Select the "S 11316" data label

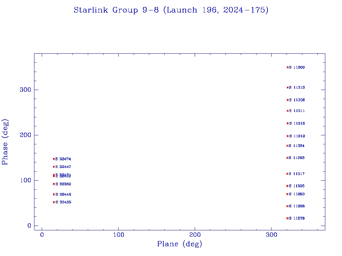pyautogui.click(x=297, y=123)
